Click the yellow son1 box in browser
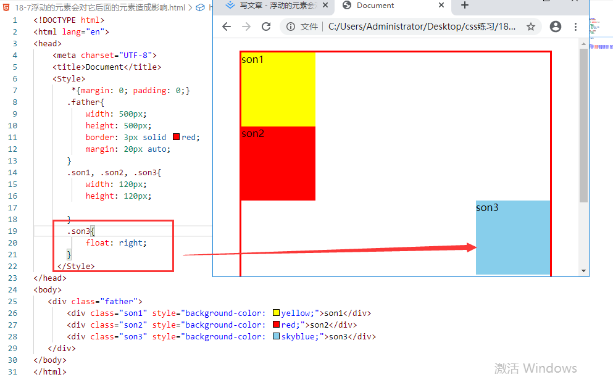613x377 pixels. click(x=278, y=89)
